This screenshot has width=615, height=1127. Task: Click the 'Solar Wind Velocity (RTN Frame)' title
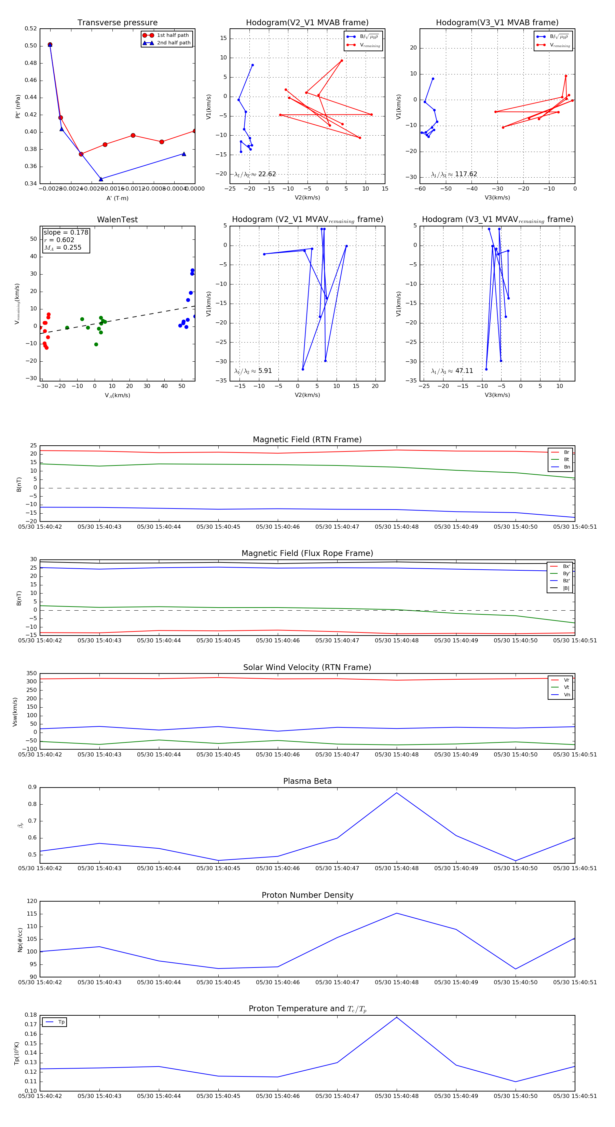pos(307,667)
